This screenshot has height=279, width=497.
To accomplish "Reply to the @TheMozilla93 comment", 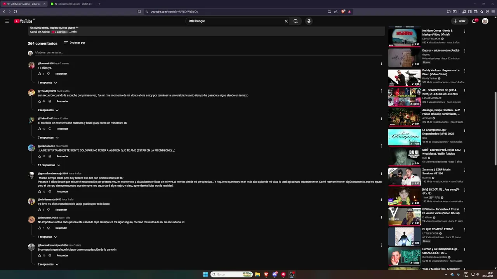I will [x=62, y=101].
